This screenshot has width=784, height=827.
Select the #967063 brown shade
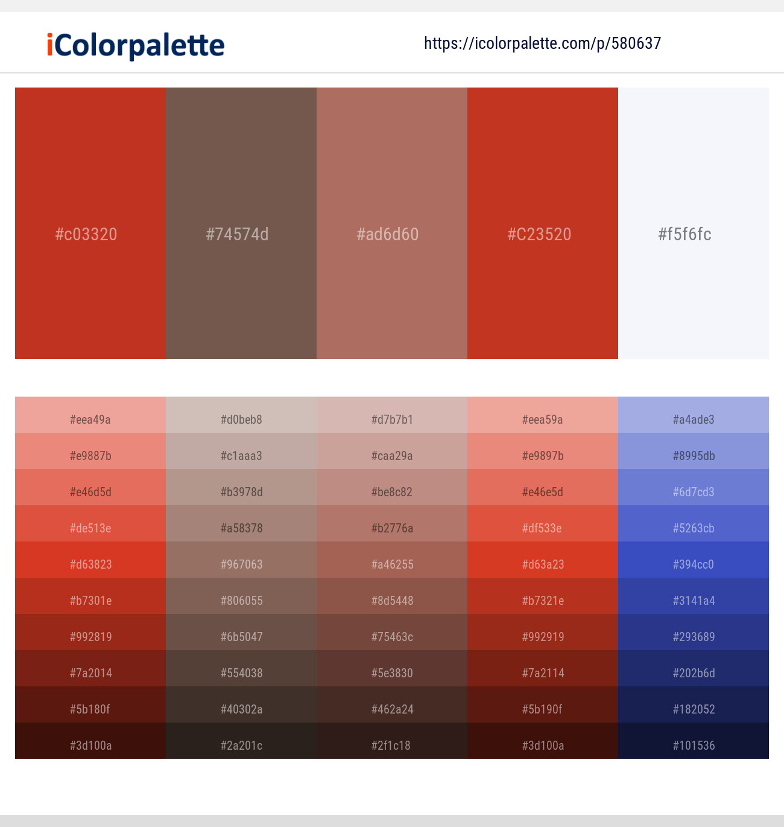tap(241, 560)
